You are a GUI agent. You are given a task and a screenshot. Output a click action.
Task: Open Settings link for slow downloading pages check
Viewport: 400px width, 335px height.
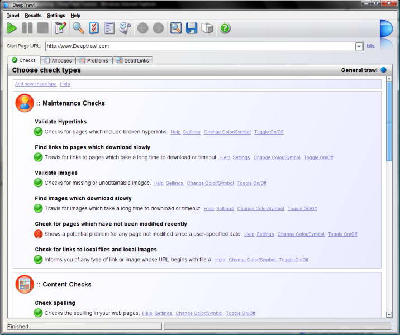click(x=241, y=157)
